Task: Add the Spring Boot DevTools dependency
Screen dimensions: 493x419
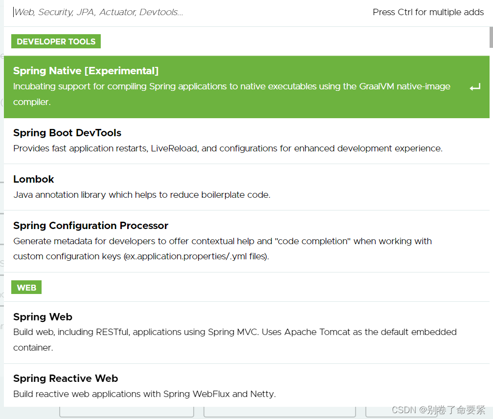Action: tap(246, 141)
